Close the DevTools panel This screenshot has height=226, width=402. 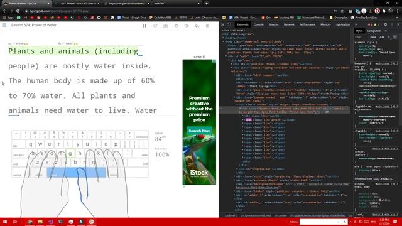[x=398, y=24]
